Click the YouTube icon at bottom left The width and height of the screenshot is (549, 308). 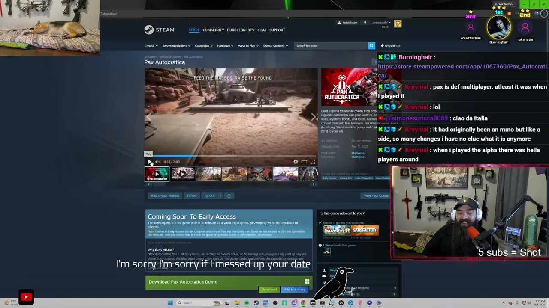tap(26, 297)
